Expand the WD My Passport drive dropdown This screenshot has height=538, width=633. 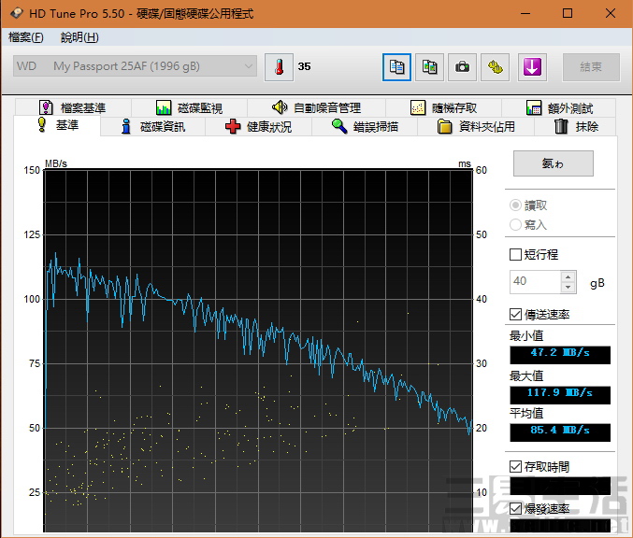tap(135, 66)
